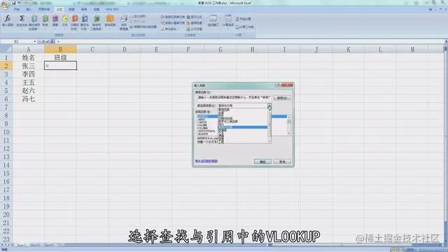This screenshot has height=252, width=448.
Task: Click the category dropdown arrow in Insert Function dialog
Action: click(x=269, y=106)
